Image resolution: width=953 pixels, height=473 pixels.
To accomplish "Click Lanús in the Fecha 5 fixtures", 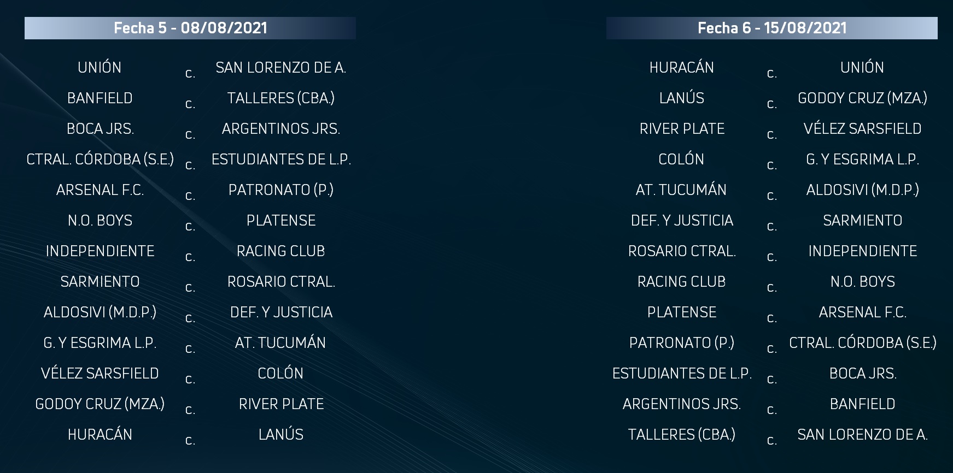I will (280, 435).
